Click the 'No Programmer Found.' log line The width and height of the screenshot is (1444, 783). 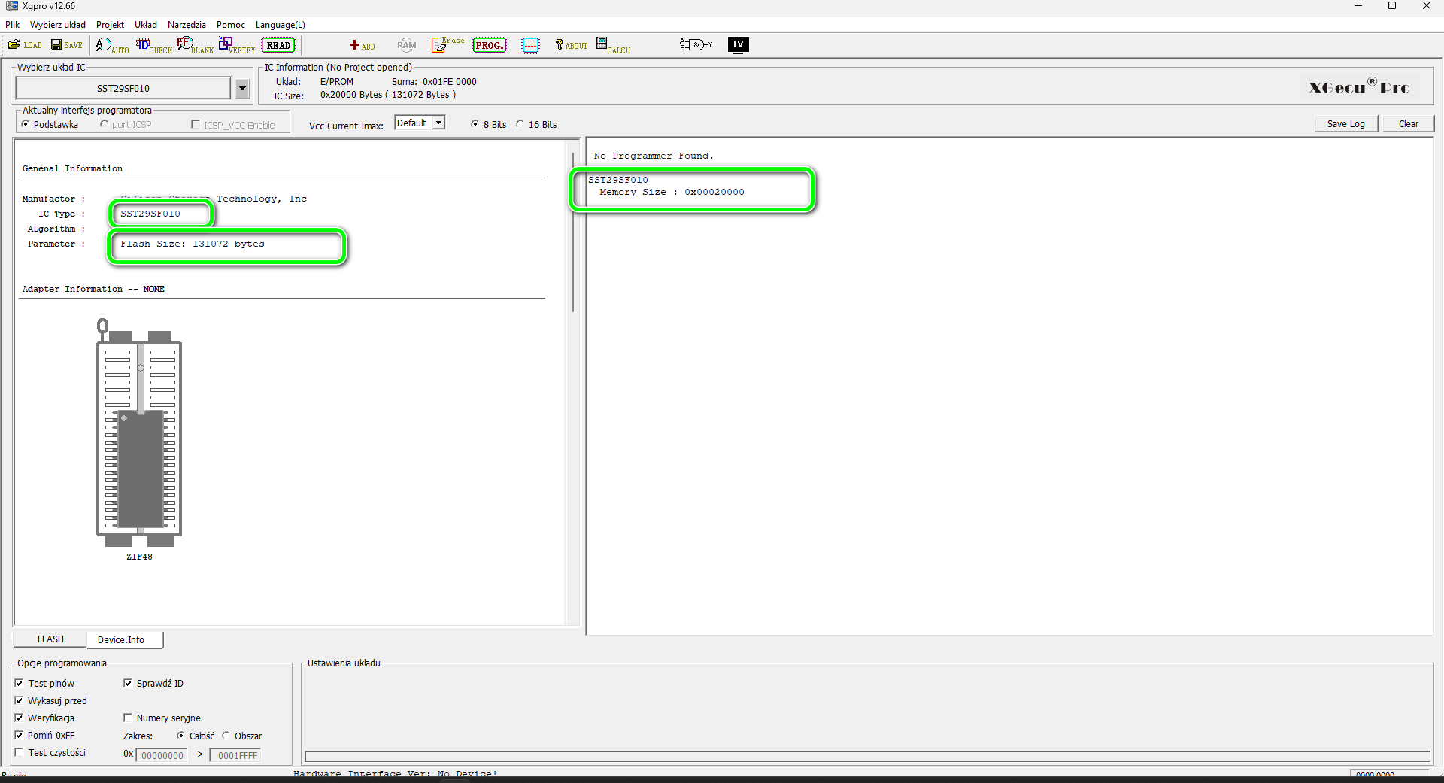[654, 156]
